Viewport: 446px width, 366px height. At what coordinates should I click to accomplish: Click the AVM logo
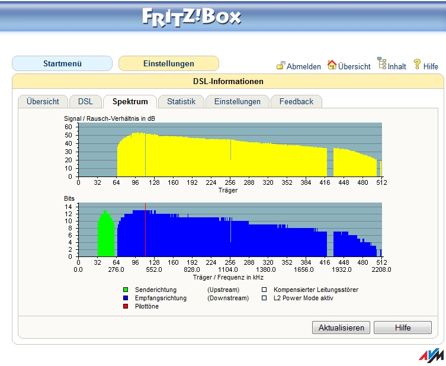[431, 355]
